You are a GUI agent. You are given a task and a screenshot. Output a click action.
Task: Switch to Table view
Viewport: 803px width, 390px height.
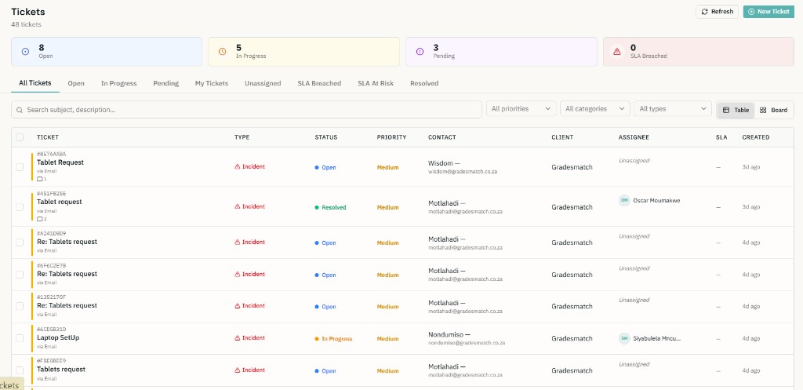click(736, 110)
